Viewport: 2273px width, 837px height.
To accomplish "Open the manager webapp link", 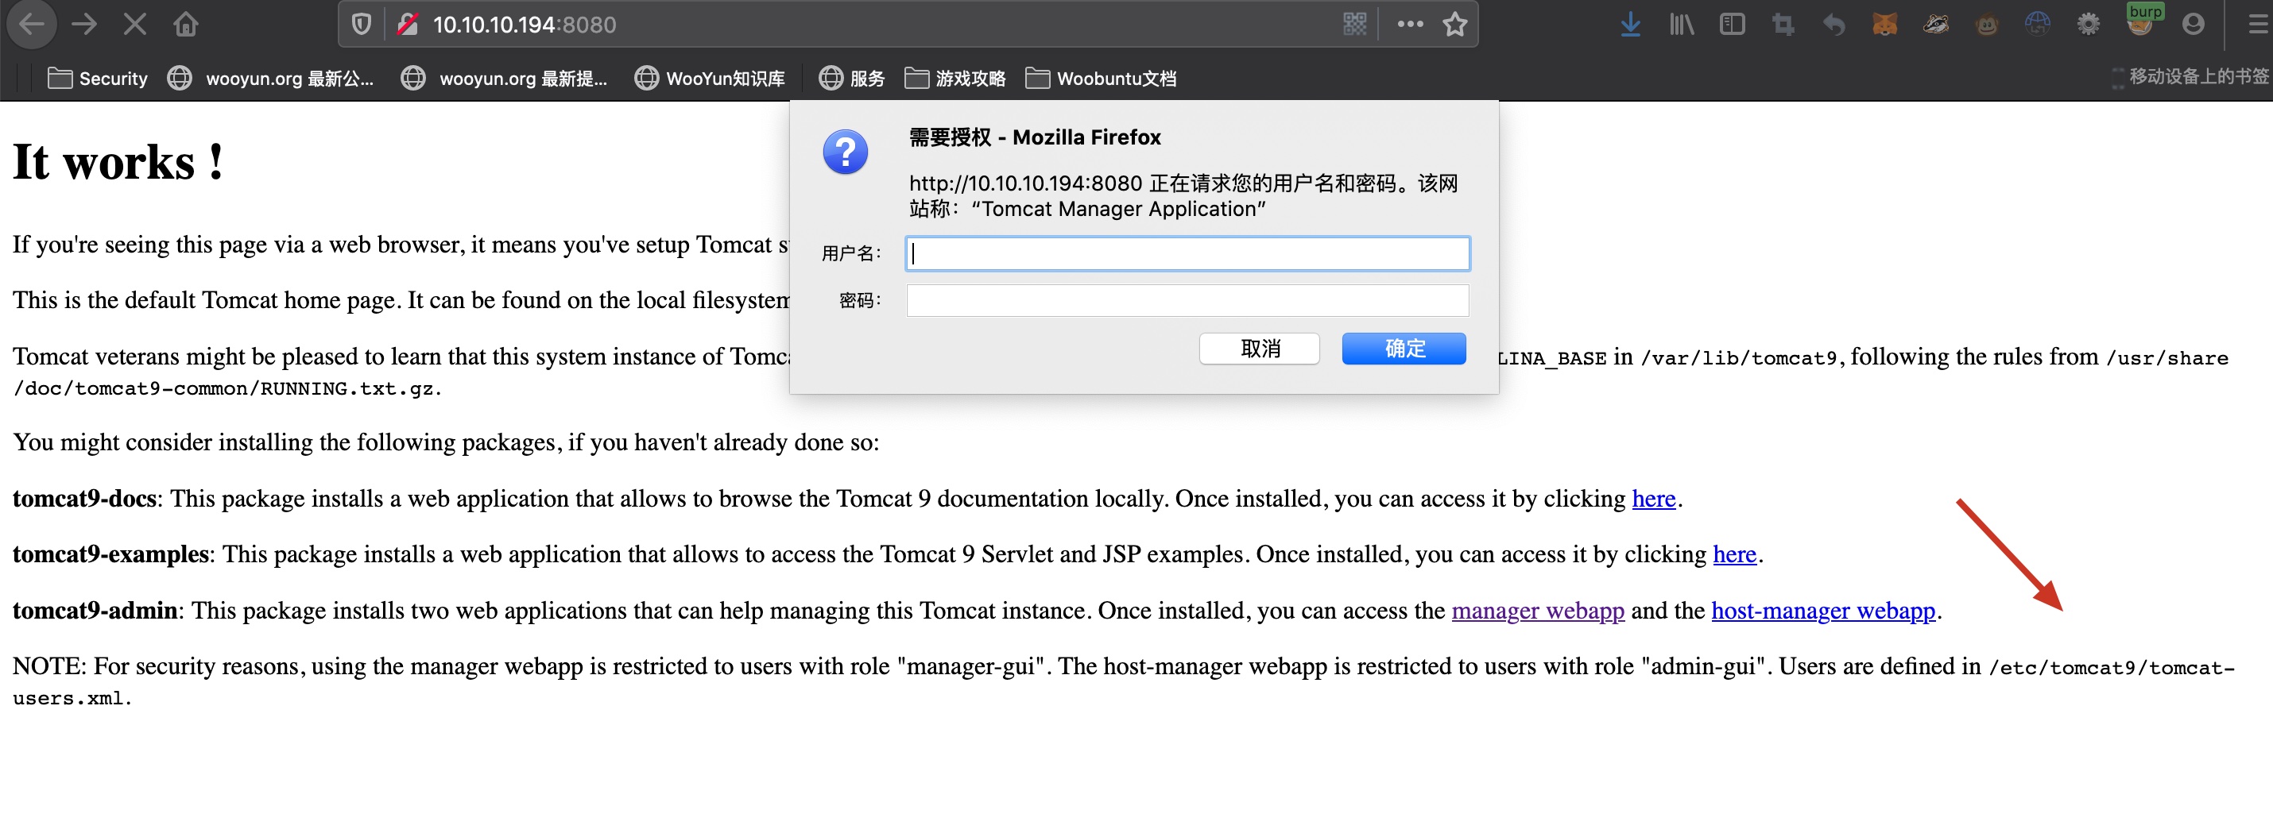I will coord(1538,611).
